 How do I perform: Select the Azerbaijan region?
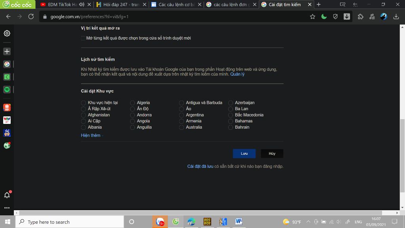[231, 103]
